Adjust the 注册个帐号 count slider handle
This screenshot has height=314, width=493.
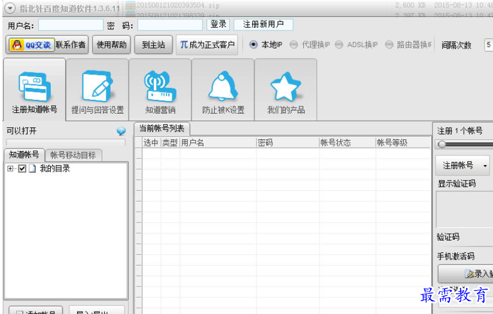pyautogui.click(x=442, y=144)
